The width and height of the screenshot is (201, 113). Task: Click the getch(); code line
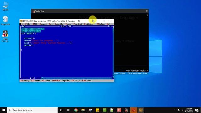coord(29,45)
